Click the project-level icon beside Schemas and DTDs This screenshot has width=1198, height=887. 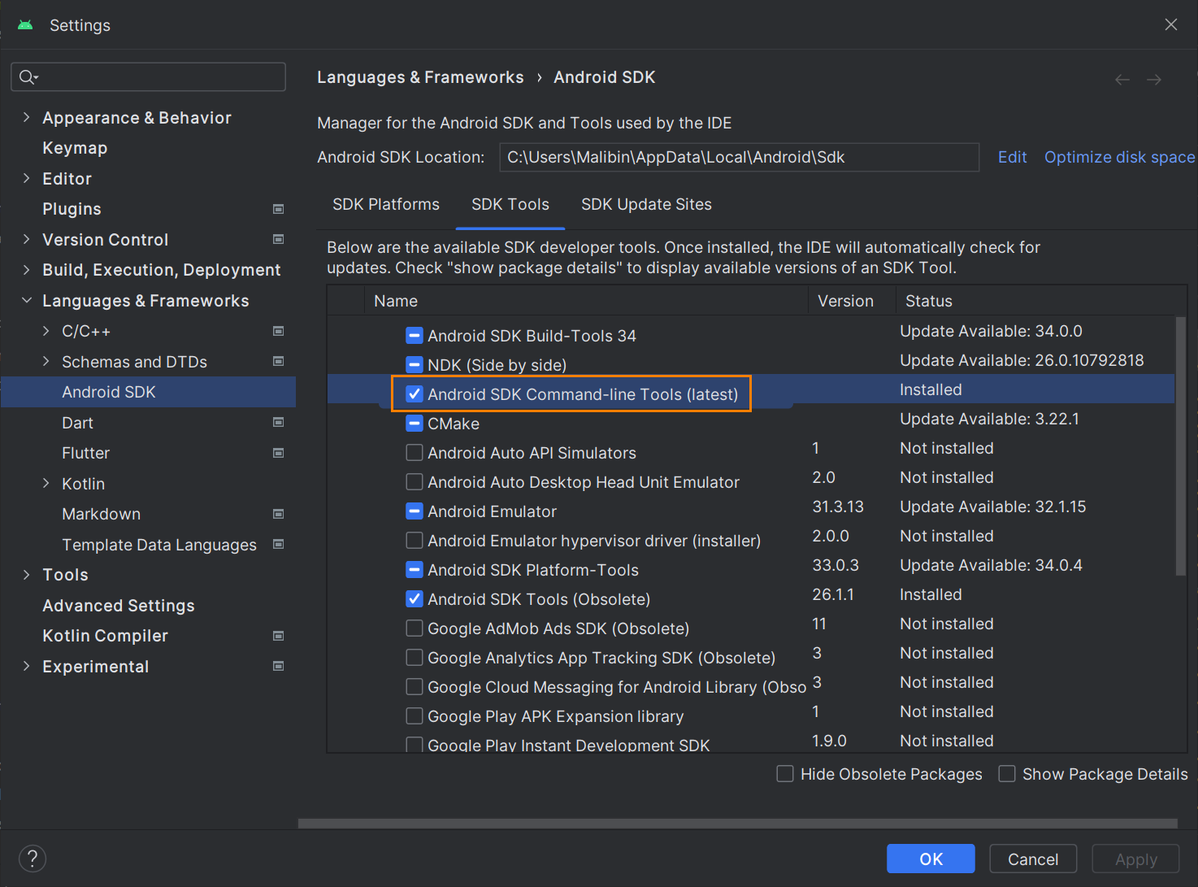click(x=279, y=361)
